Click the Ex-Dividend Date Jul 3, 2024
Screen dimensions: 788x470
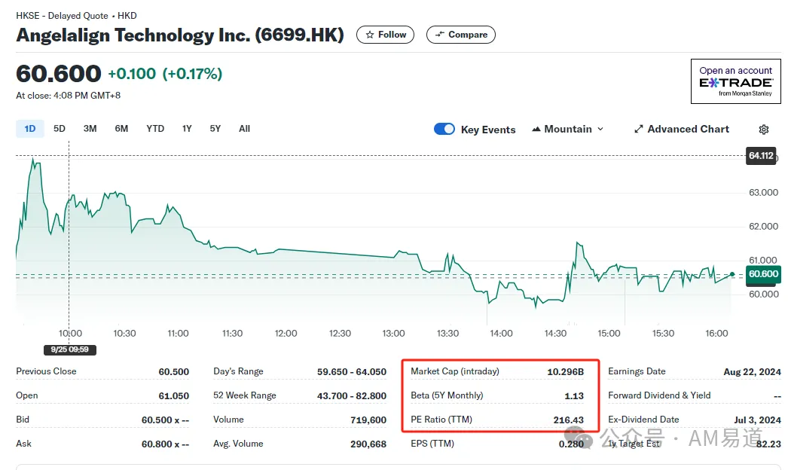(757, 420)
